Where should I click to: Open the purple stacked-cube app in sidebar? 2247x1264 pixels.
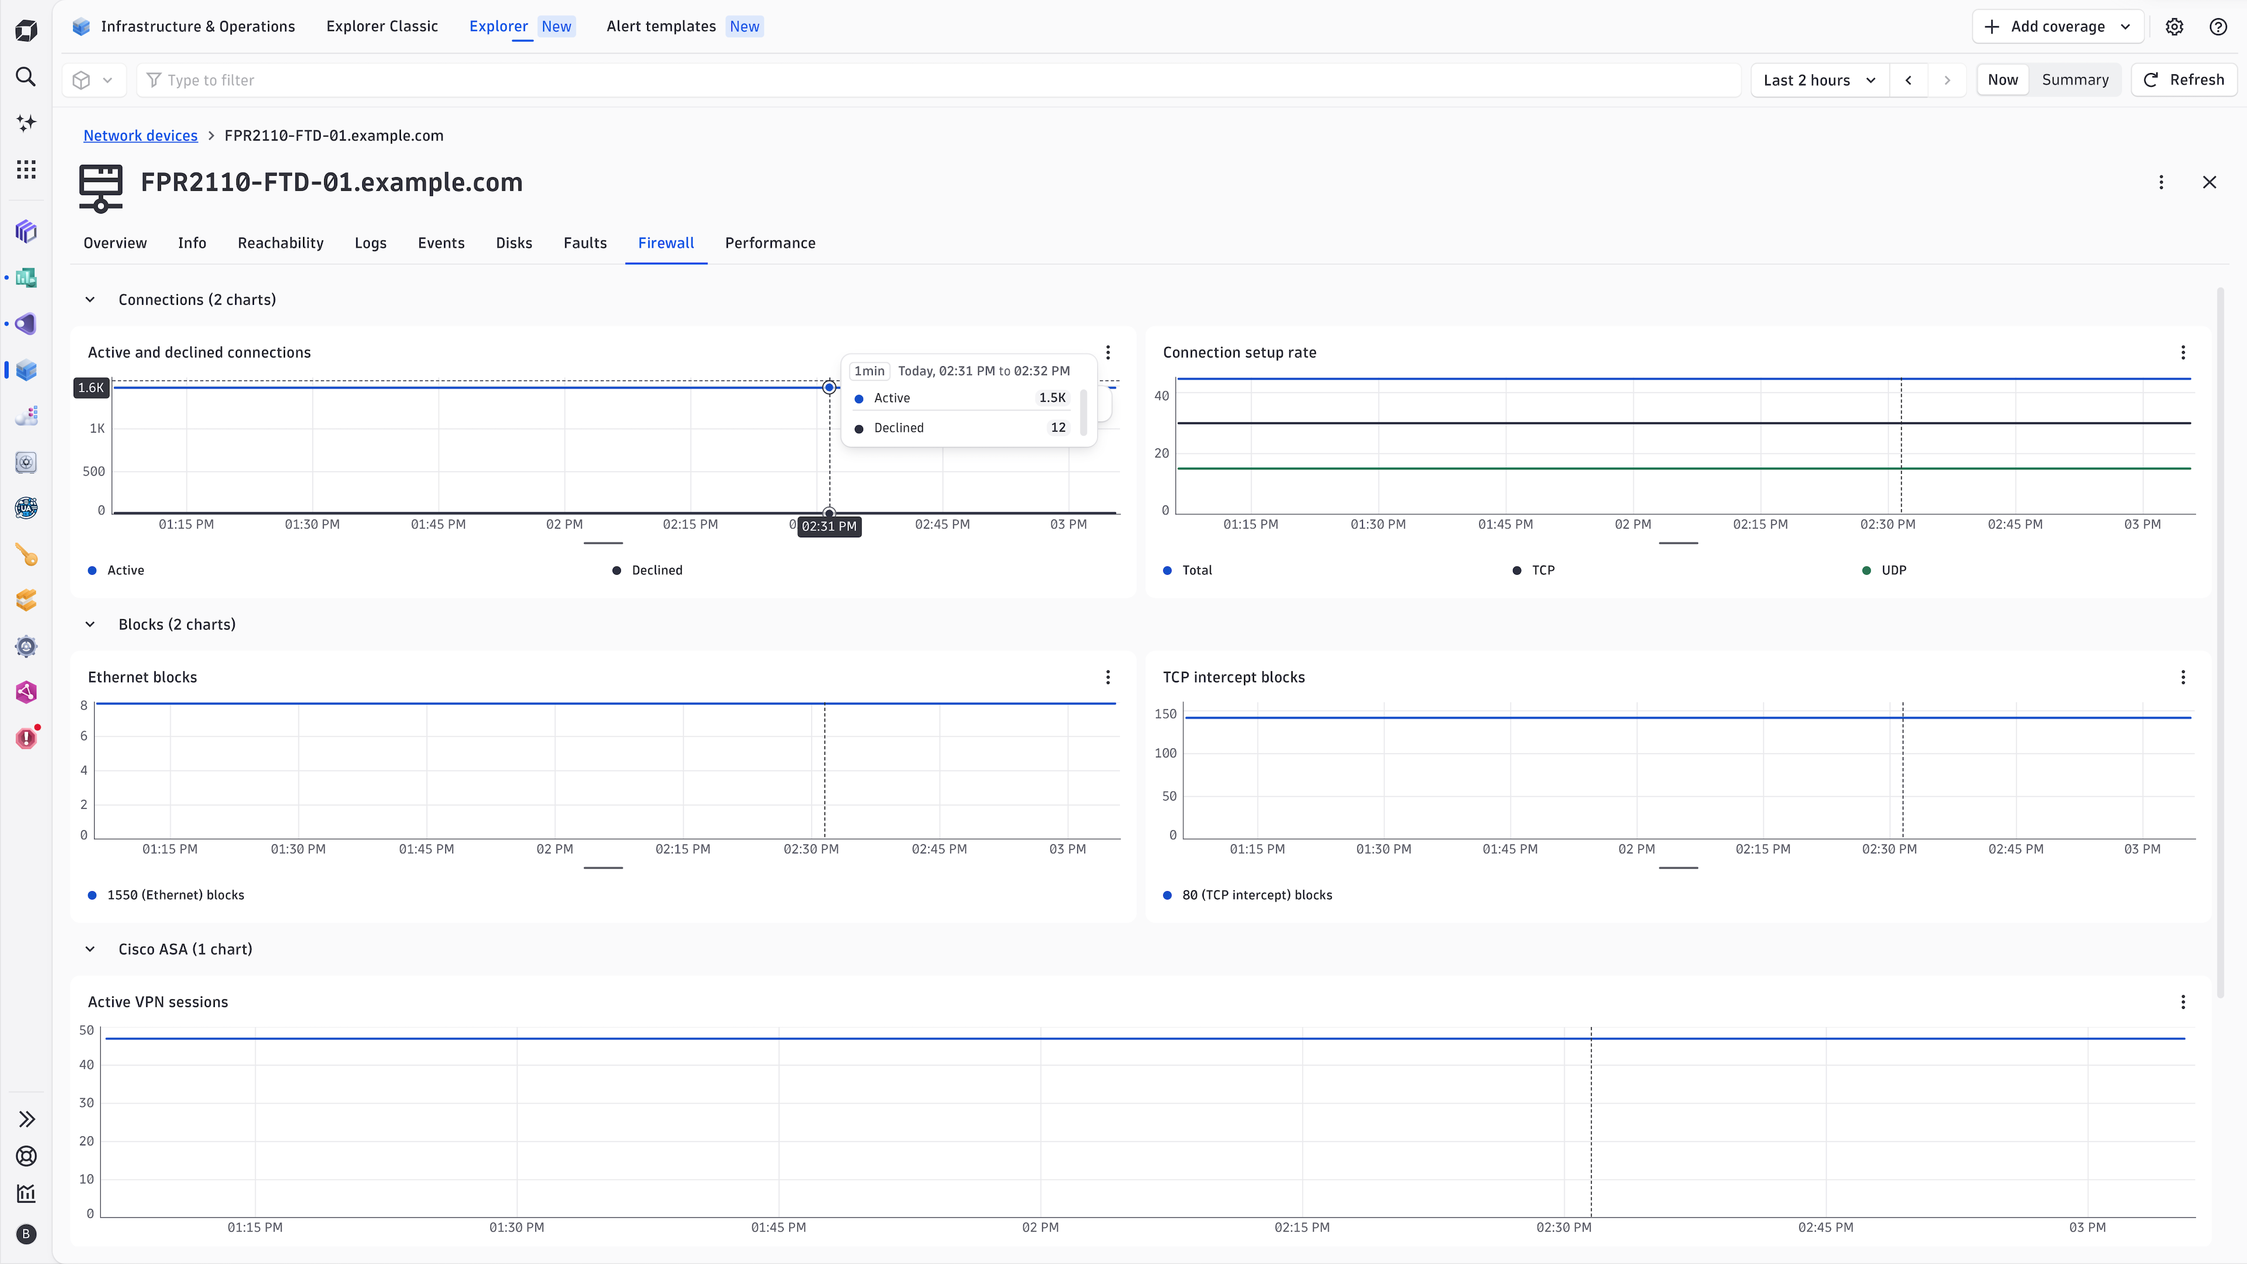(x=26, y=231)
